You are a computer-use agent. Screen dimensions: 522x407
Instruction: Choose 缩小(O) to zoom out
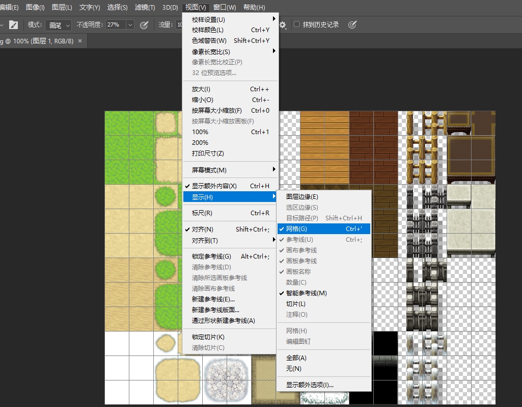230,100
